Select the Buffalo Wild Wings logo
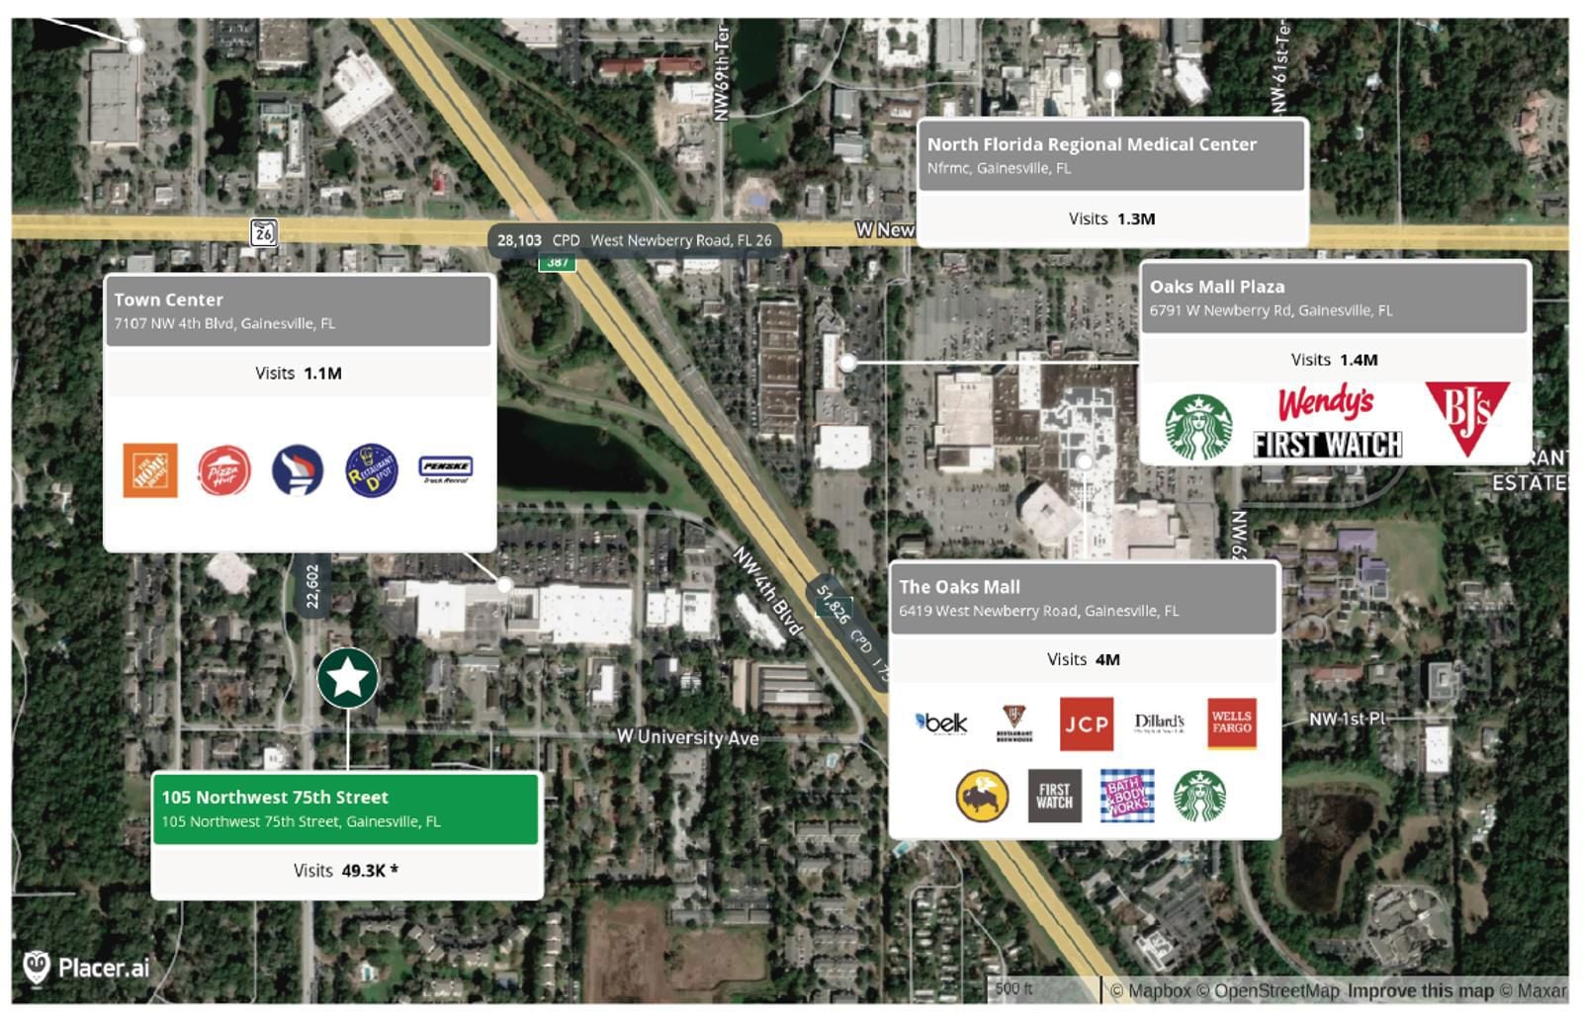The image size is (1582, 1017). click(982, 796)
